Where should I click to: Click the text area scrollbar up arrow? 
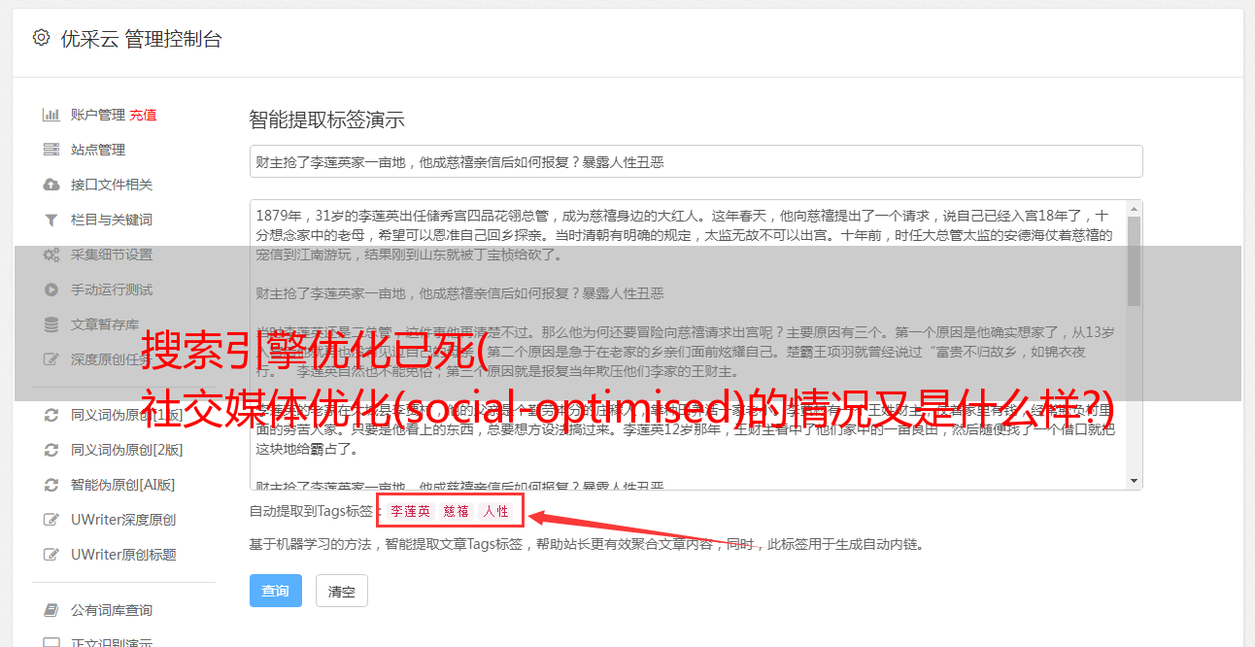(x=1134, y=208)
